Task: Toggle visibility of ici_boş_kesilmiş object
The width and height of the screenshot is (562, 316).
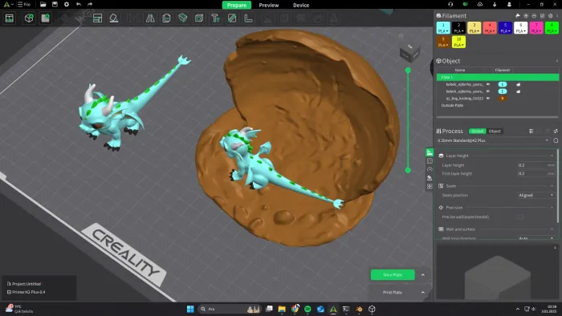Action: pyautogui.click(x=488, y=98)
